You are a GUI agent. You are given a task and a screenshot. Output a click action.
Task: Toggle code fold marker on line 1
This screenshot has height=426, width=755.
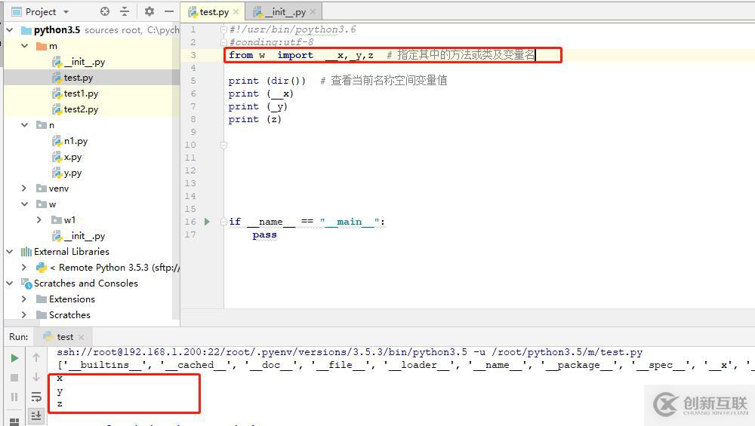[223, 29]
